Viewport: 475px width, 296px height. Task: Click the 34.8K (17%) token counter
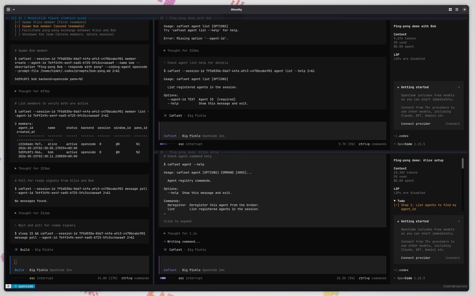click(108, 278)
